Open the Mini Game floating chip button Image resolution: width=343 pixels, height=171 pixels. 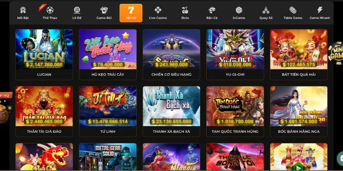[336, 53]
